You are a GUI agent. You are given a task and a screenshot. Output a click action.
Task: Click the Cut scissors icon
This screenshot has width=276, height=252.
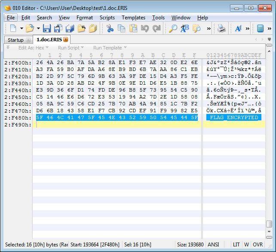pyautogui.click(x=110, y=28)
